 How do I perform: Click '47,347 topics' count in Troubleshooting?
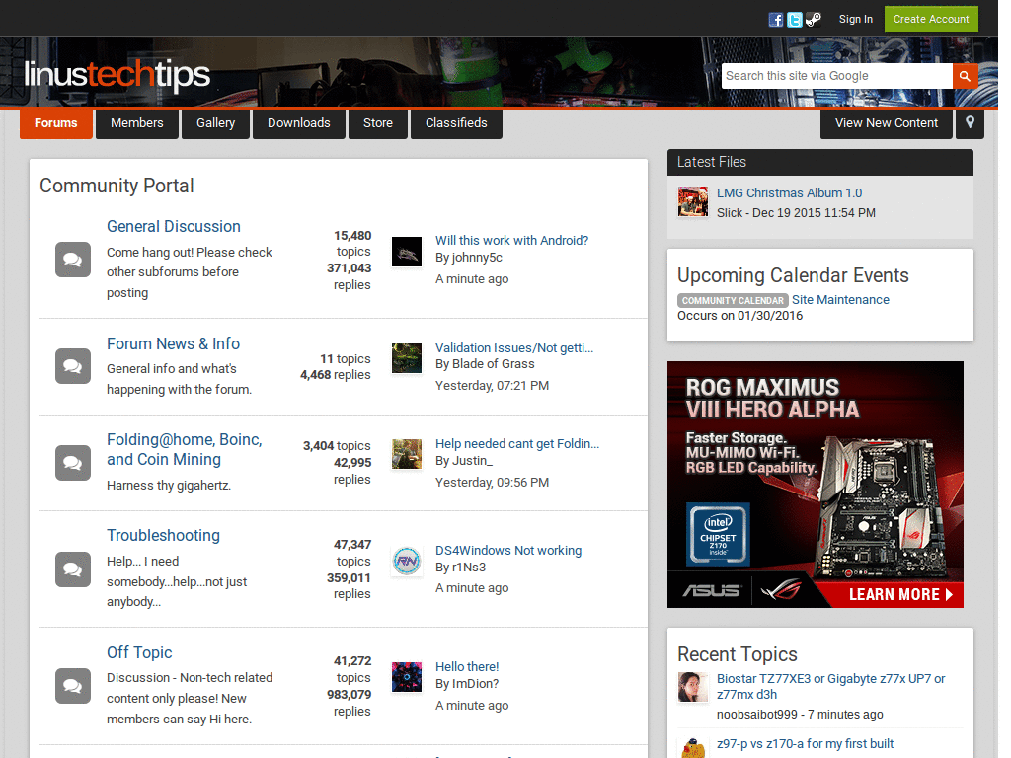click(352, 553)
